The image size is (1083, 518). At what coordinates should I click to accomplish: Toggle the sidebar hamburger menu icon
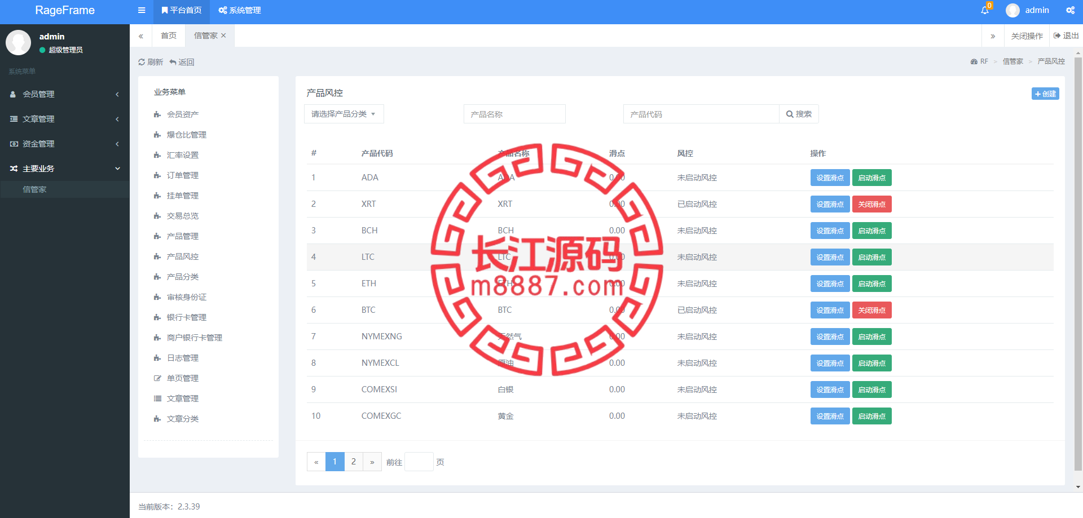(x=142, y=10)
